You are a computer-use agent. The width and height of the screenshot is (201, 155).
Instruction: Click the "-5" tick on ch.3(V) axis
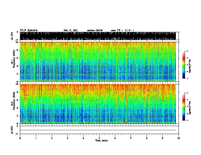click(x=17, y=134)
